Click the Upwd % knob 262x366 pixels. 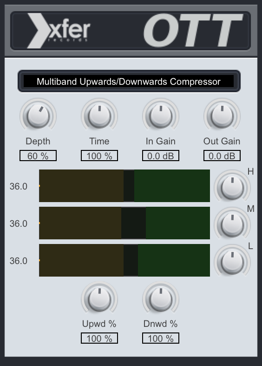(99, 298)
